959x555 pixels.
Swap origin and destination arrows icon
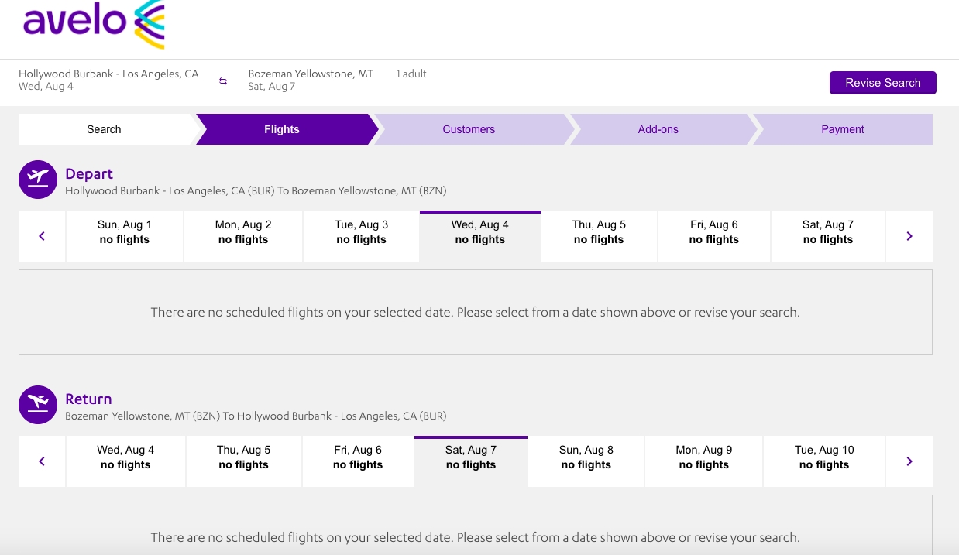223,81
